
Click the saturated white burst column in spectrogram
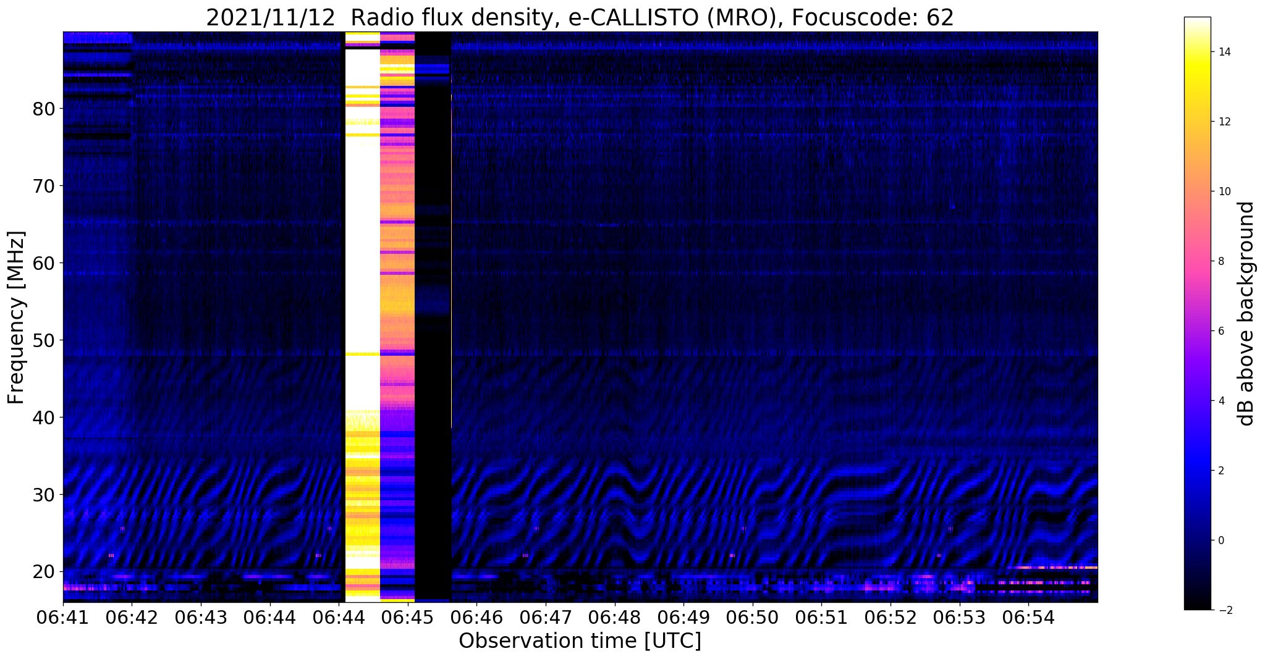click(x=362, y=316)
